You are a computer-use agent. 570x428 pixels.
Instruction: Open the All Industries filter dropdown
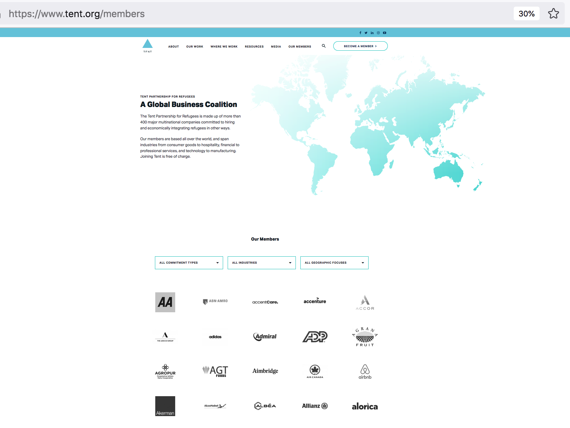click(x=262, y=263)
